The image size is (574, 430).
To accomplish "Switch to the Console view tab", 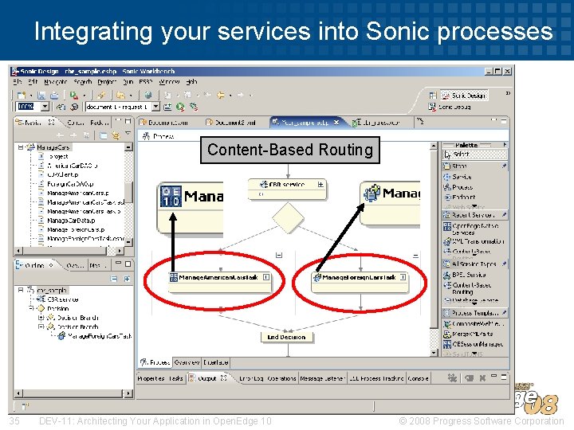I will (x=418, y=378).
